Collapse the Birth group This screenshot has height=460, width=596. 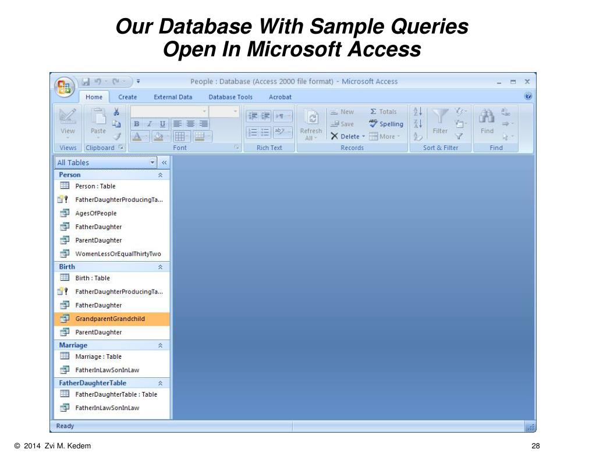click(x=161, y=267)
